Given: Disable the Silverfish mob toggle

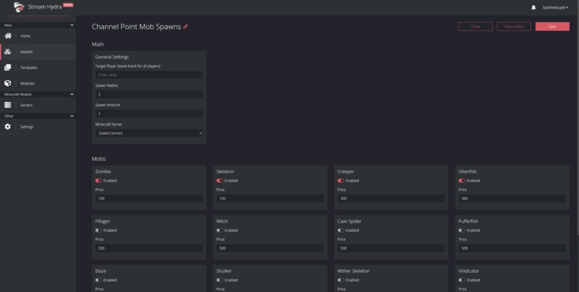Looking at the screenshot, I should coord(462,181).
